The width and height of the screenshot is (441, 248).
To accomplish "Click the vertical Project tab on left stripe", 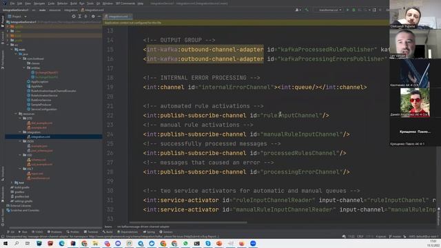I will [3, 21].
